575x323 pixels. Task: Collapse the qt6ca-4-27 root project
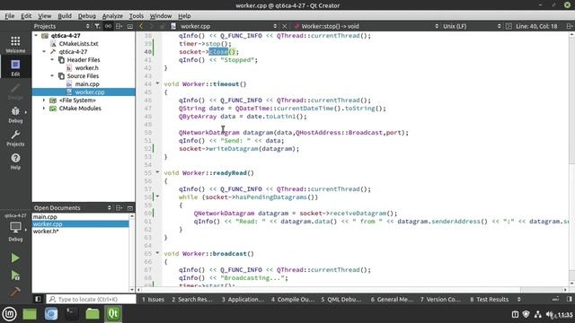(36, 36)
